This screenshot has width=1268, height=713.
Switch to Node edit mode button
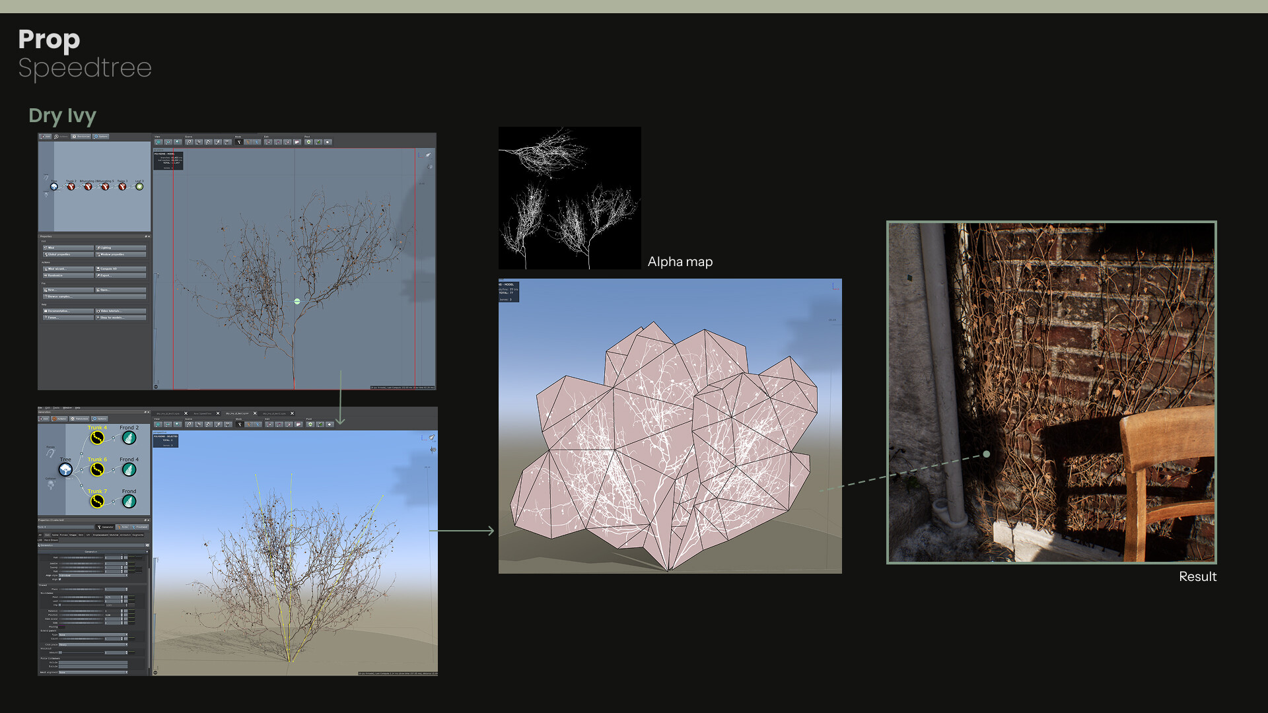123,527
